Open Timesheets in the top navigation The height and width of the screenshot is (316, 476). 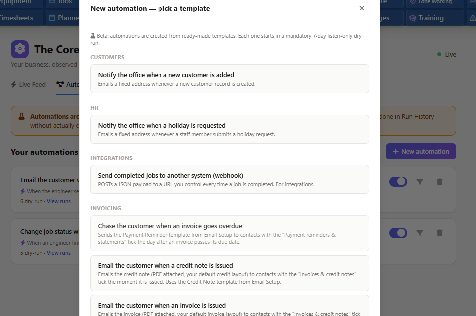click(x=16, y=18)
